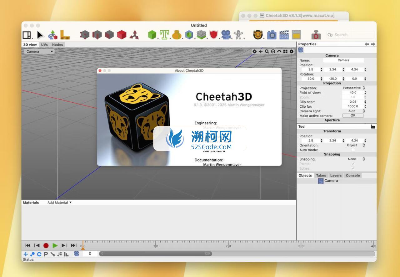Click the clapperboard animation render icon
This screenshot has width=400, height=277.
[284, 35]
